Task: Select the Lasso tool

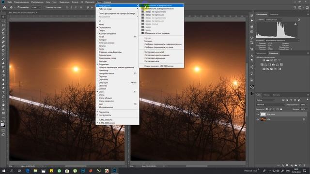Action: (x=3, y=25)
